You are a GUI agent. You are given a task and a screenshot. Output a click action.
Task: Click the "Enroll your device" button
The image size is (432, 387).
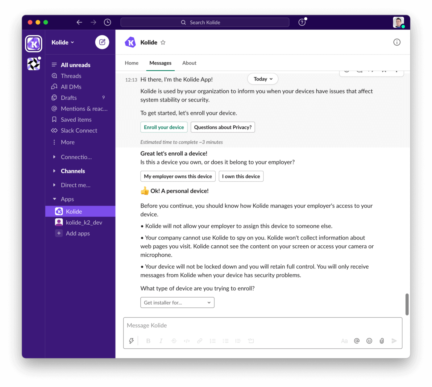click(x=164, y=127)
